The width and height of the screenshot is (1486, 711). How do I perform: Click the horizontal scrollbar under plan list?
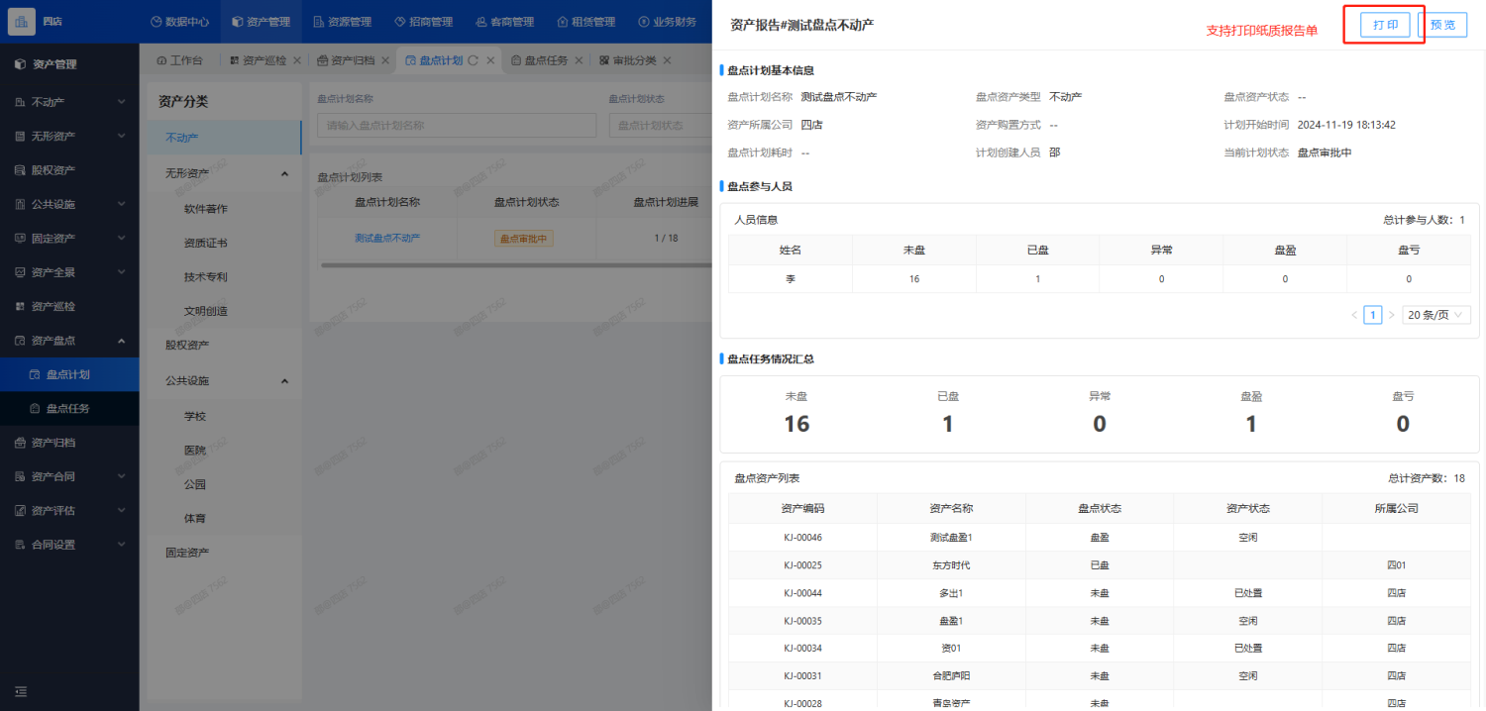click(515, 264)
